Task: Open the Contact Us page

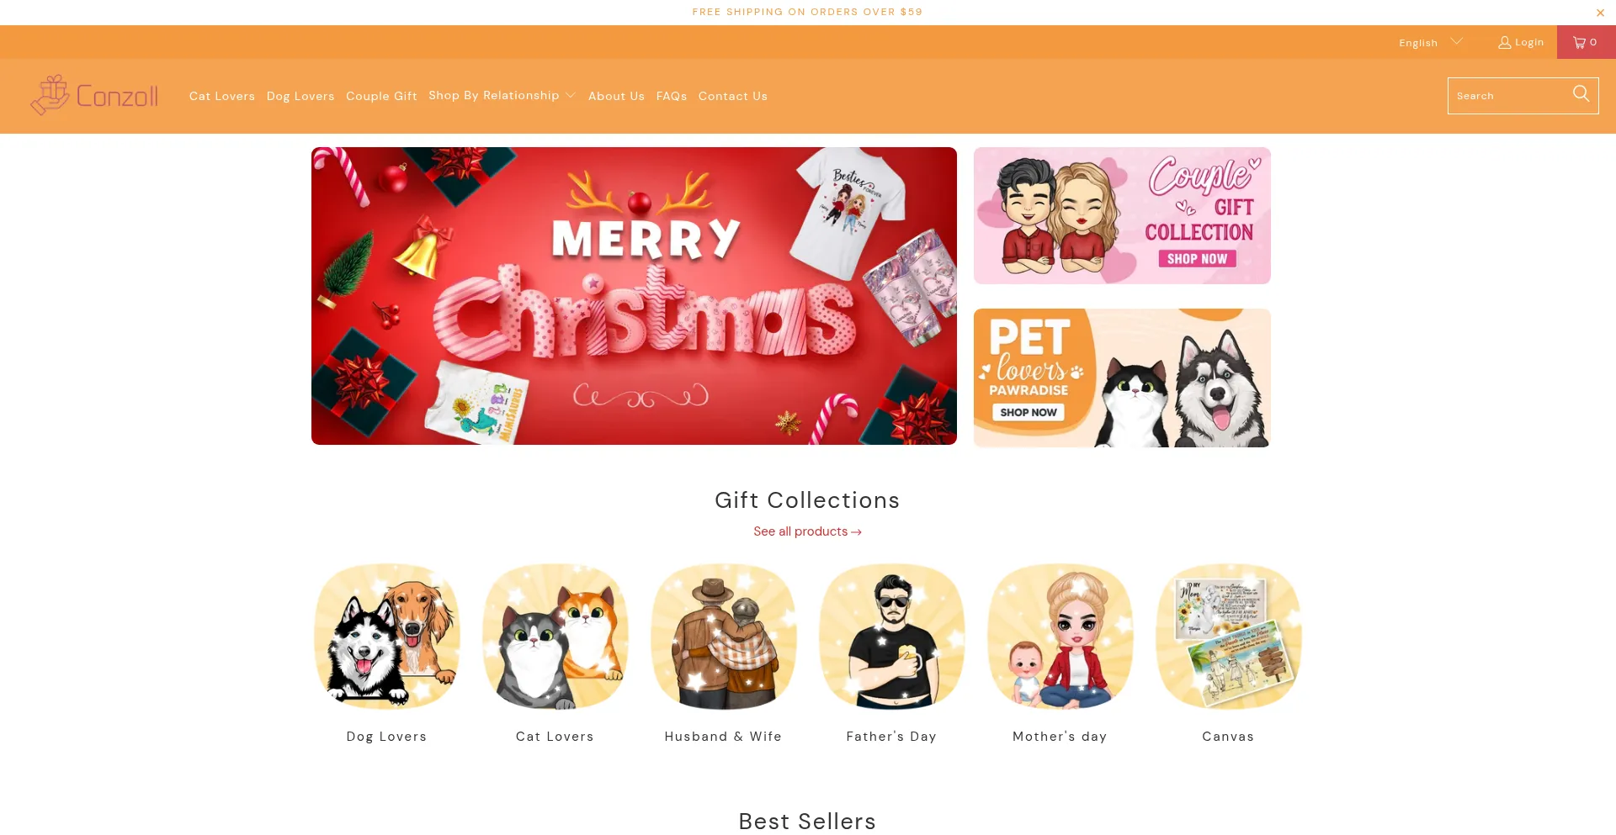Action: 733,96
